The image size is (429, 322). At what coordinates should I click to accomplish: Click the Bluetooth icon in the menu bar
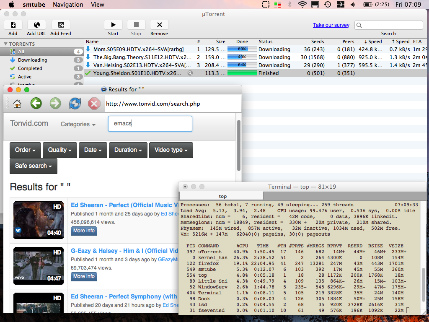pyautogui.click(x=290, y=4)
